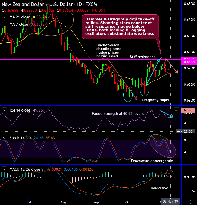
Task: Select the 'Stiff resistance' text annotation
Action: pyautogui.click(x=143, y=57)
